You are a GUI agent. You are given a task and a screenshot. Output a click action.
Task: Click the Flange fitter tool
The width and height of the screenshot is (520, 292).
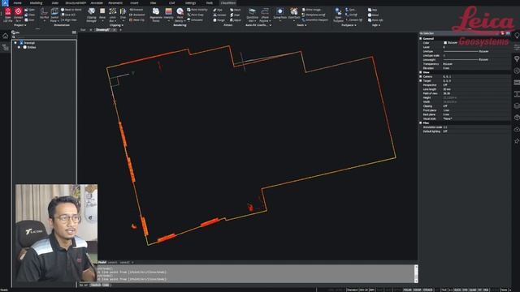coord(219,20)
